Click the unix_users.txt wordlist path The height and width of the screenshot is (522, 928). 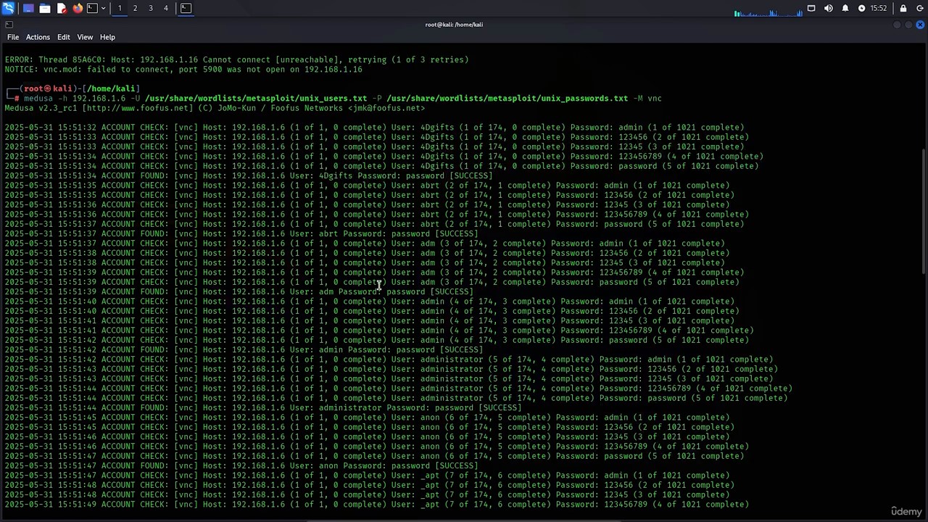[256, 99]
